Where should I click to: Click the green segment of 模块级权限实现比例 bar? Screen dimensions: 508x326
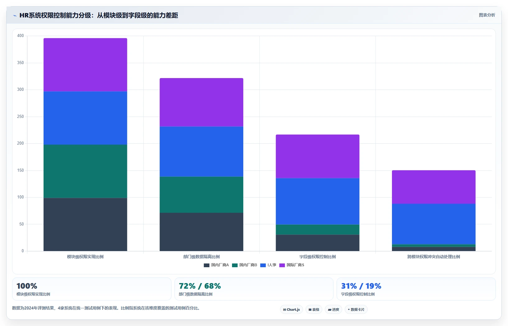click(x=85, y=171)
